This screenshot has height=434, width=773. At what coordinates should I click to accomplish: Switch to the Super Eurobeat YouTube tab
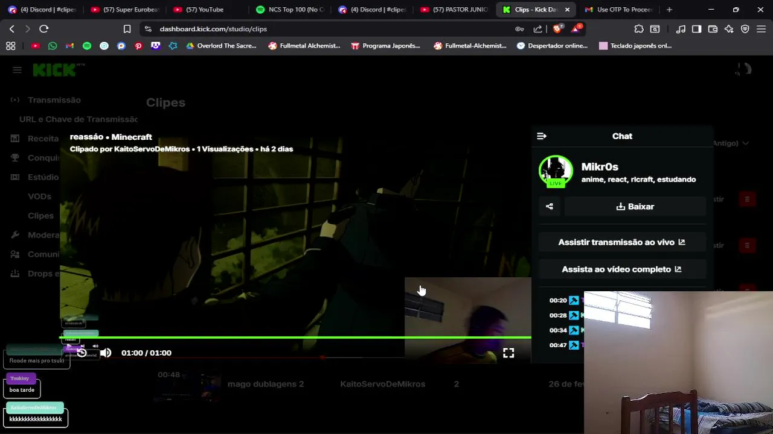coord(125,10)
